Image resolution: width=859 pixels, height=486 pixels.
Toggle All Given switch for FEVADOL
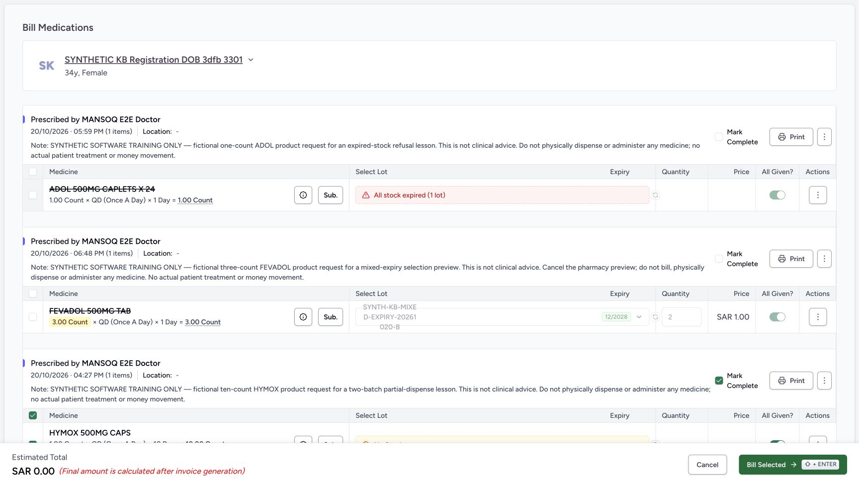777,317
